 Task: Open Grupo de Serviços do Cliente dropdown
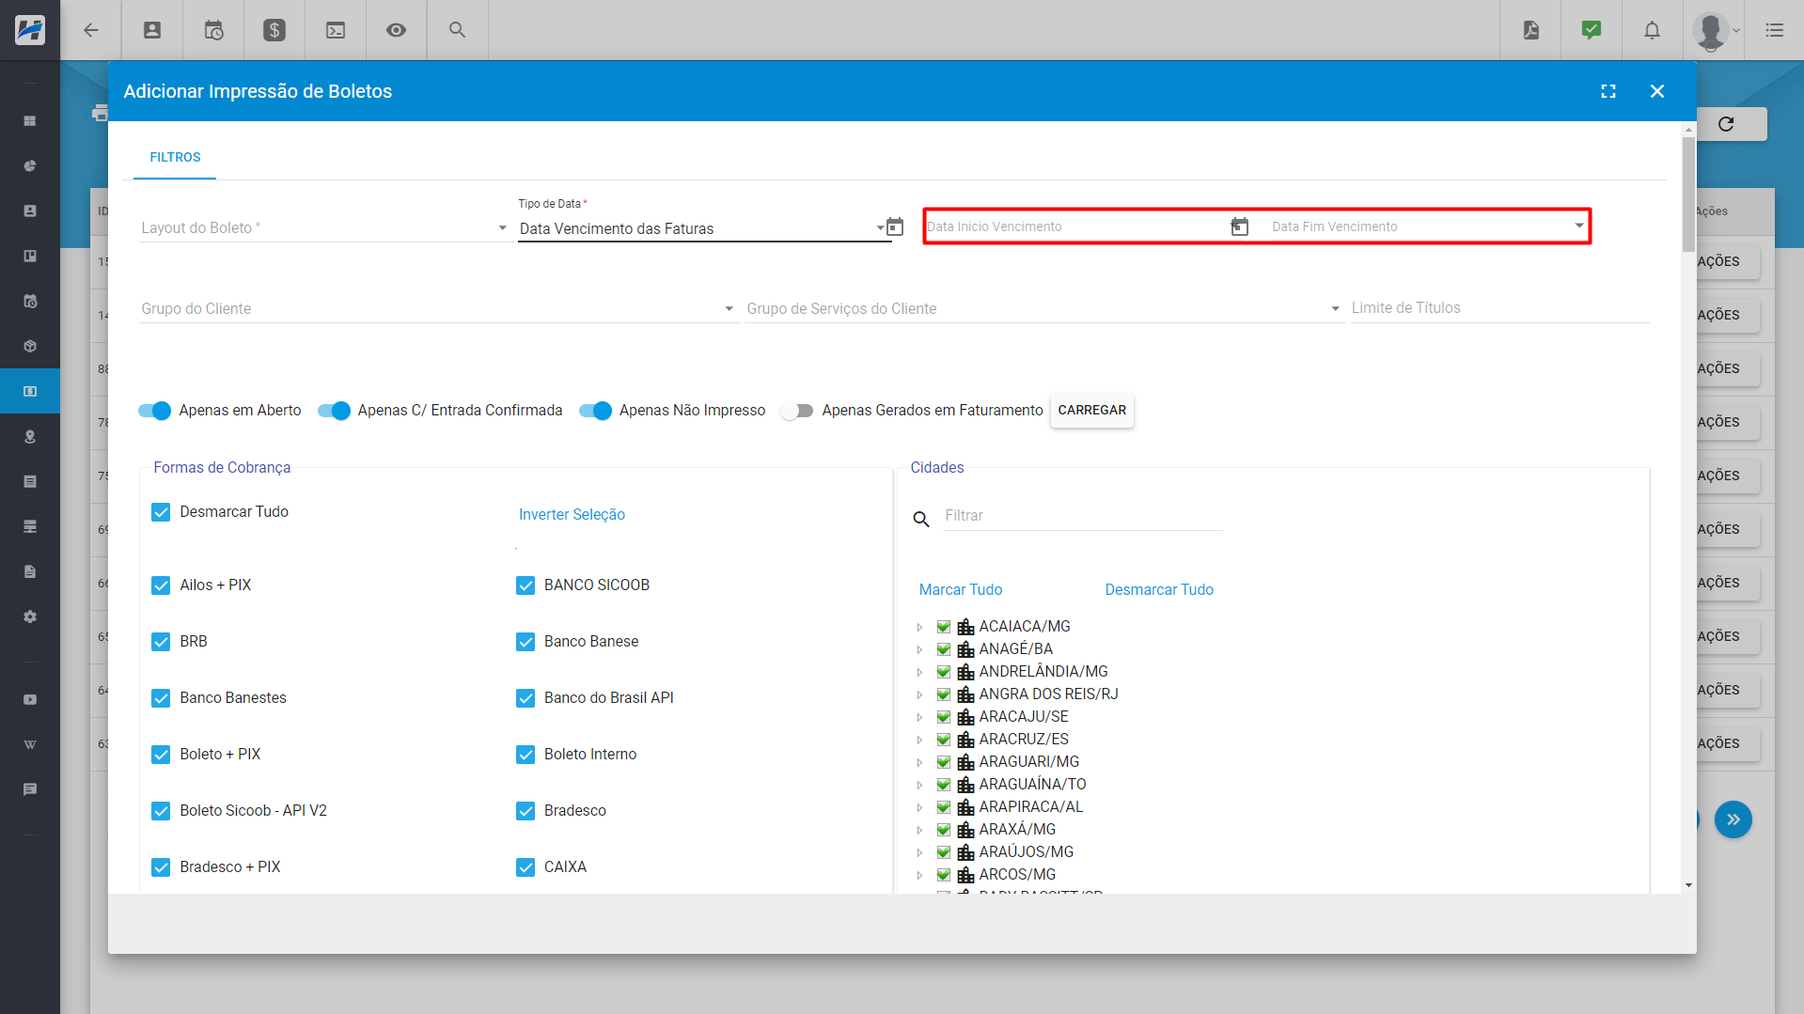click(x=1043, y=308)
